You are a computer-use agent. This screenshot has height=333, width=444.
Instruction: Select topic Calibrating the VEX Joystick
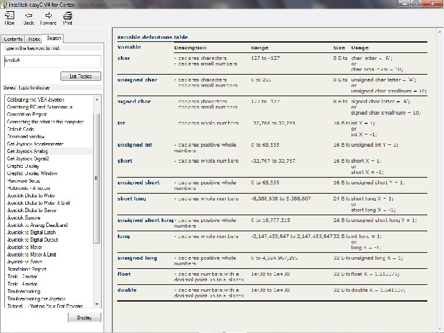(36, 100)
